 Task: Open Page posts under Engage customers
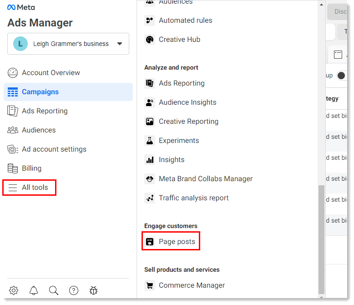tap(177, 242)
